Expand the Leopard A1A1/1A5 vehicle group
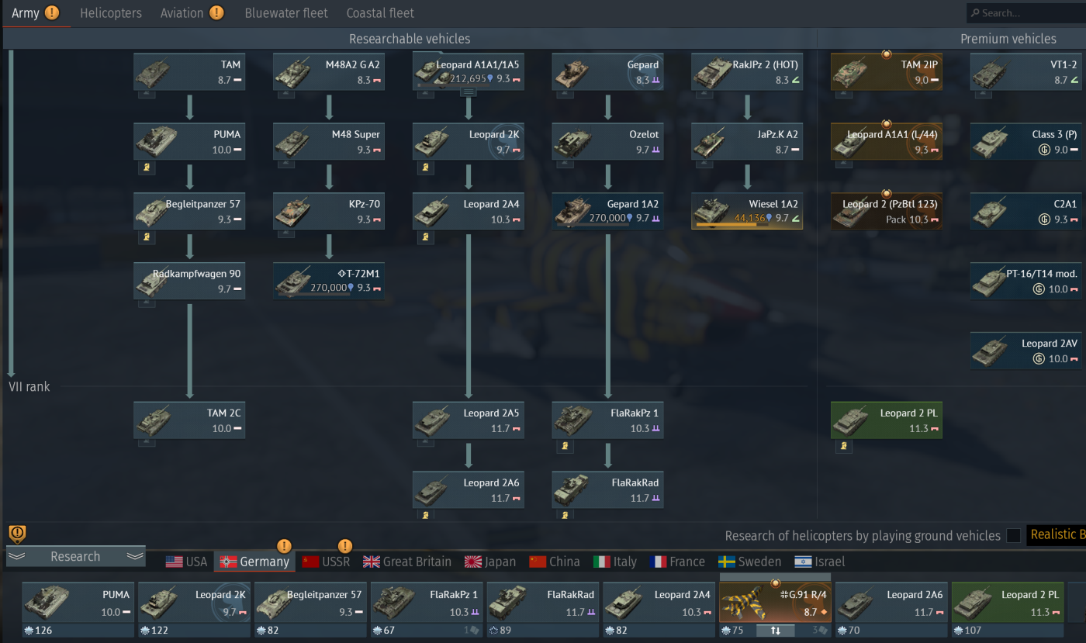Viewport: 1086px width, 643px height. click(x=469, y=92)
